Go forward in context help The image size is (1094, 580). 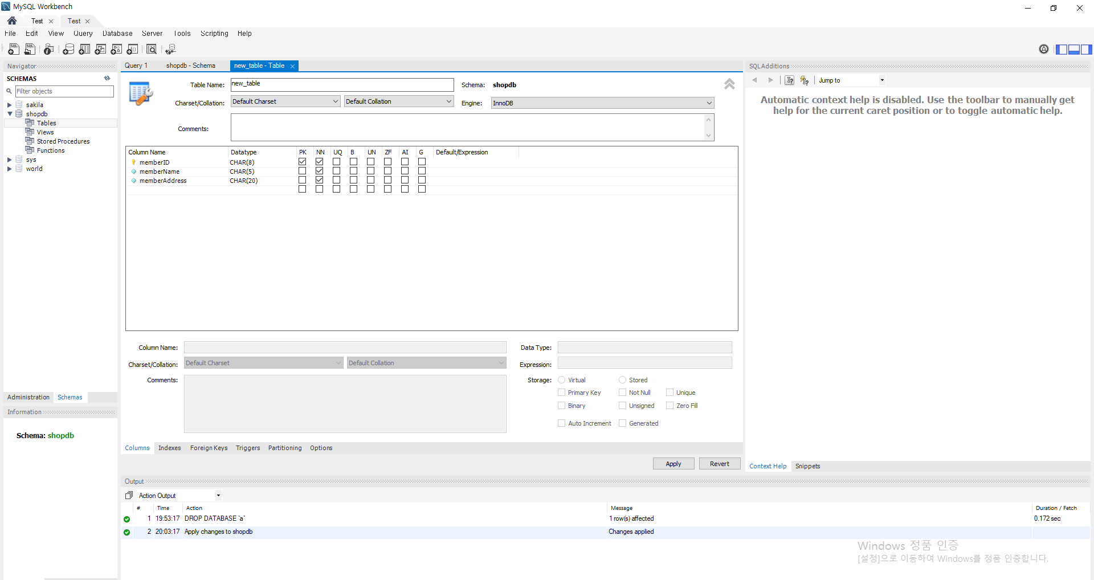click(770, 80)
